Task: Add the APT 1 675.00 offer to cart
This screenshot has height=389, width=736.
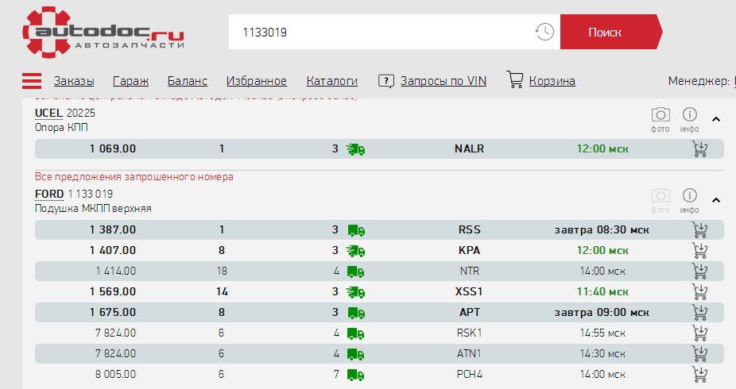Action: tap(700, 313)
